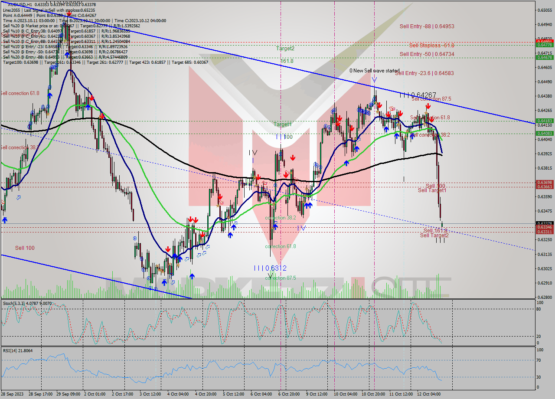Image resolution: width=555 pixels, height=399 pixels.
Task: Select the '10 Oct 20:00' time label
Action: click(x=374, y=394)
